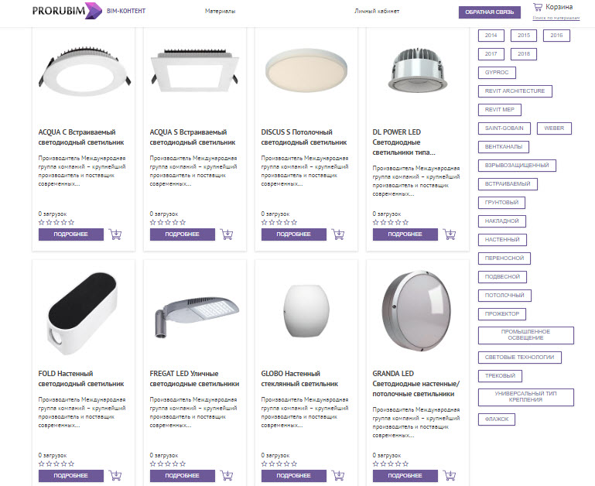Click the ОБРАТНАЯ СВЯЗЬ button
595x486 pixels.
(490, 12)
